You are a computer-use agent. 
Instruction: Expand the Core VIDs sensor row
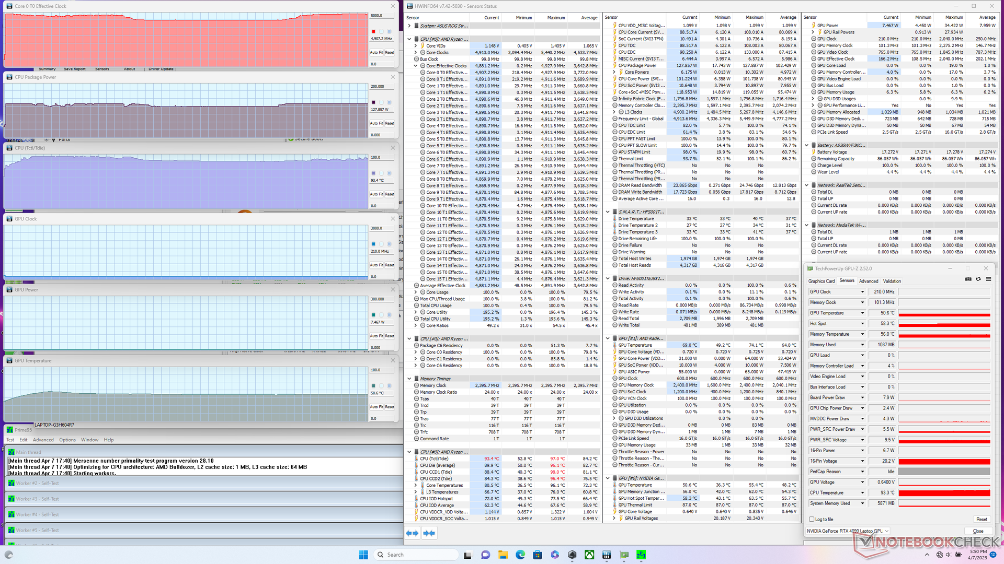416,46
